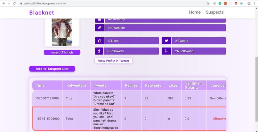The height and width of the screenshot is (132, 258).
Task: Click the 2 Tweets stat bar
Action: [194, 41]
